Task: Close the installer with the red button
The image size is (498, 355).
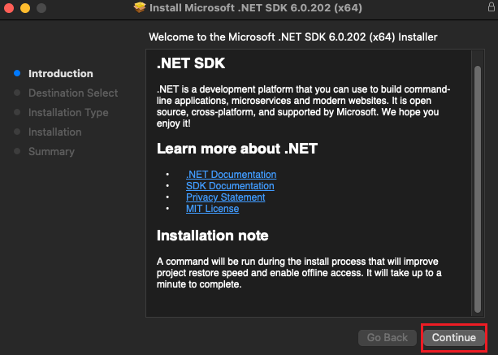Action: (x=10, y=8)
